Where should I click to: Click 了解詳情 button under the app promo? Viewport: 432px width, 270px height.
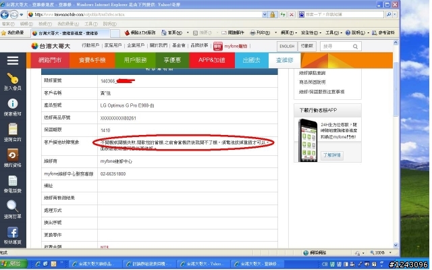coord(332,155)
